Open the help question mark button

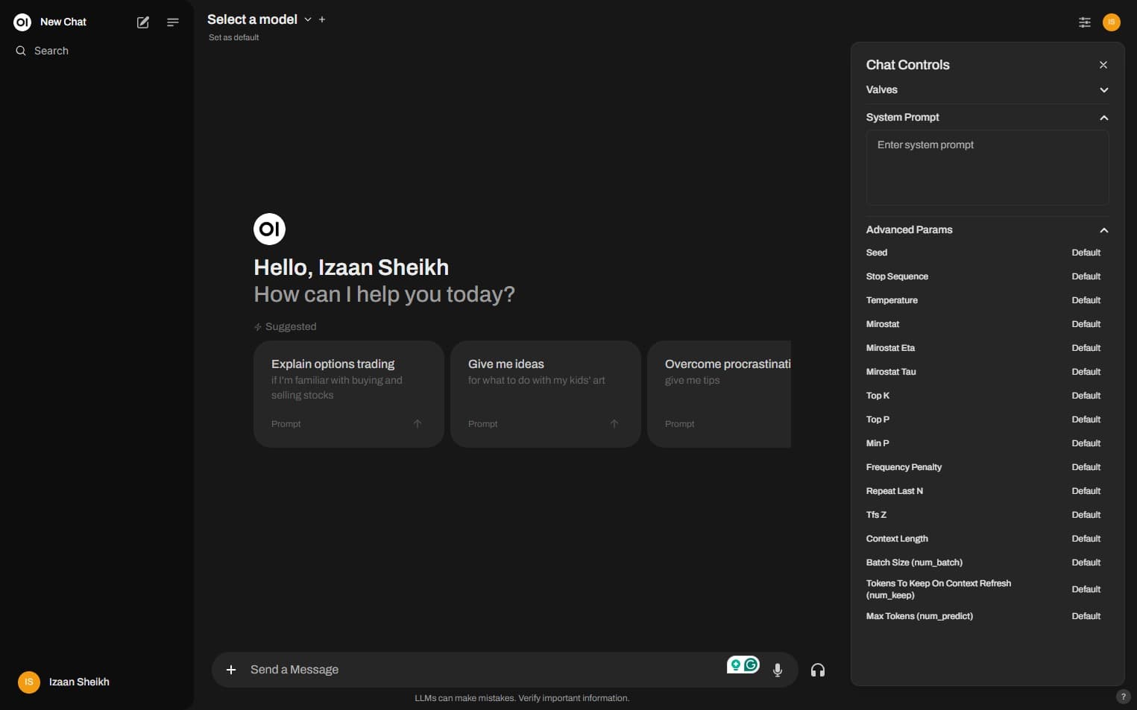point(1124,697)
